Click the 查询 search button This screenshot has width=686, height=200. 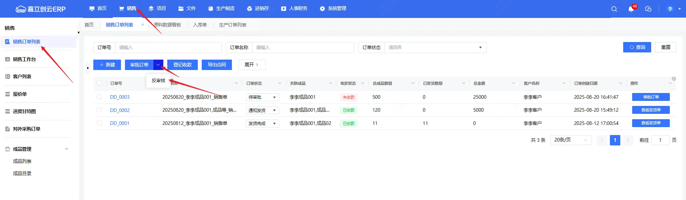coord(637,47)
